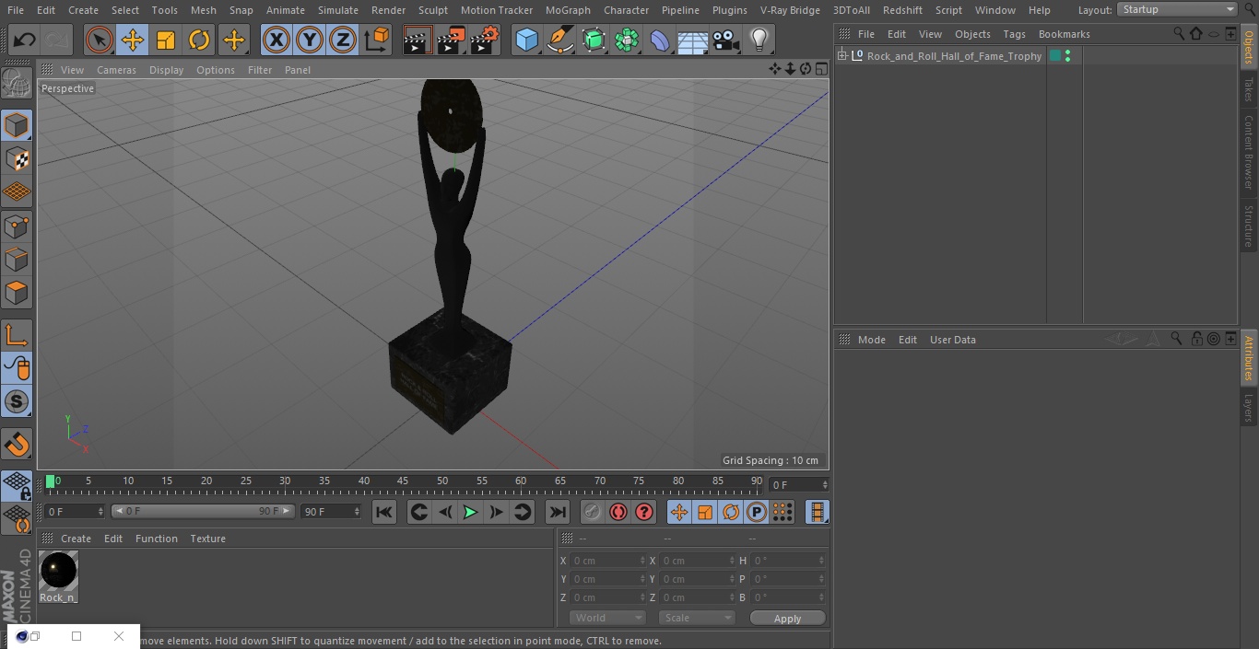Open the viewport Cameras menu

pos(116,70)
